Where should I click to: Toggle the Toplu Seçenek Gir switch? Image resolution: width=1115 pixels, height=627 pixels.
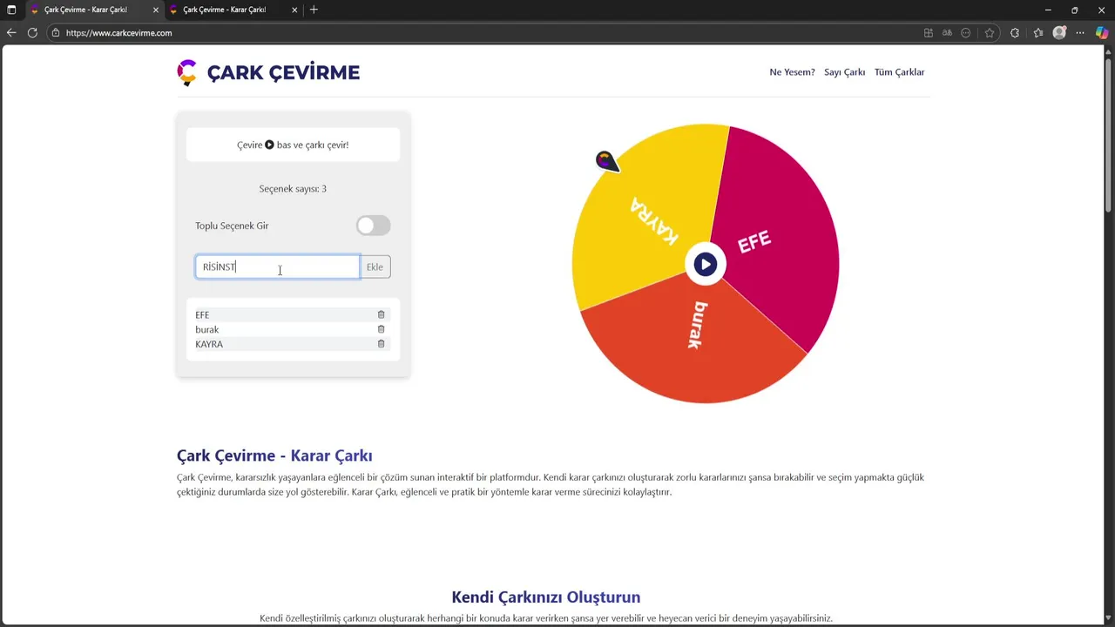coord(373,226)
